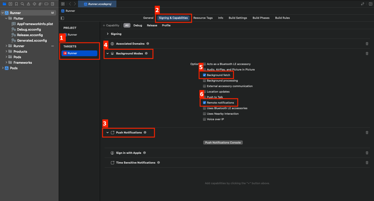
Task: Select the All configurations filter
Action: (x=127, y=25)
